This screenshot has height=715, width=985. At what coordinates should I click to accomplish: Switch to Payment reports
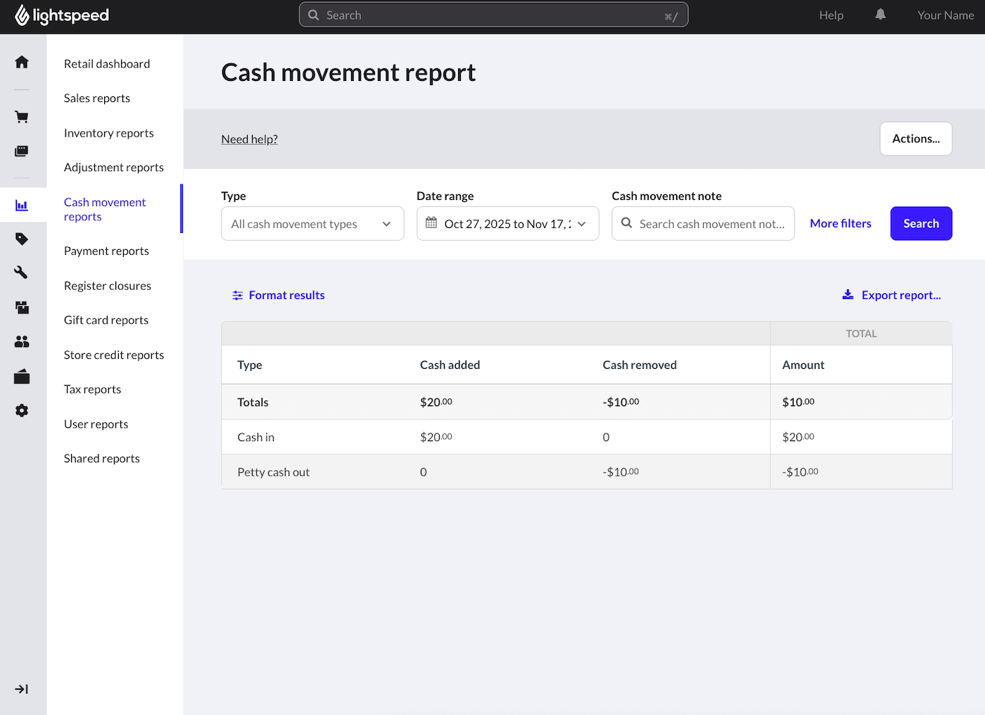pos(106,251)
